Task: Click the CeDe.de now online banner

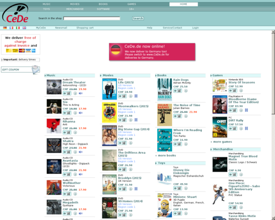Action: pos(152,52)
